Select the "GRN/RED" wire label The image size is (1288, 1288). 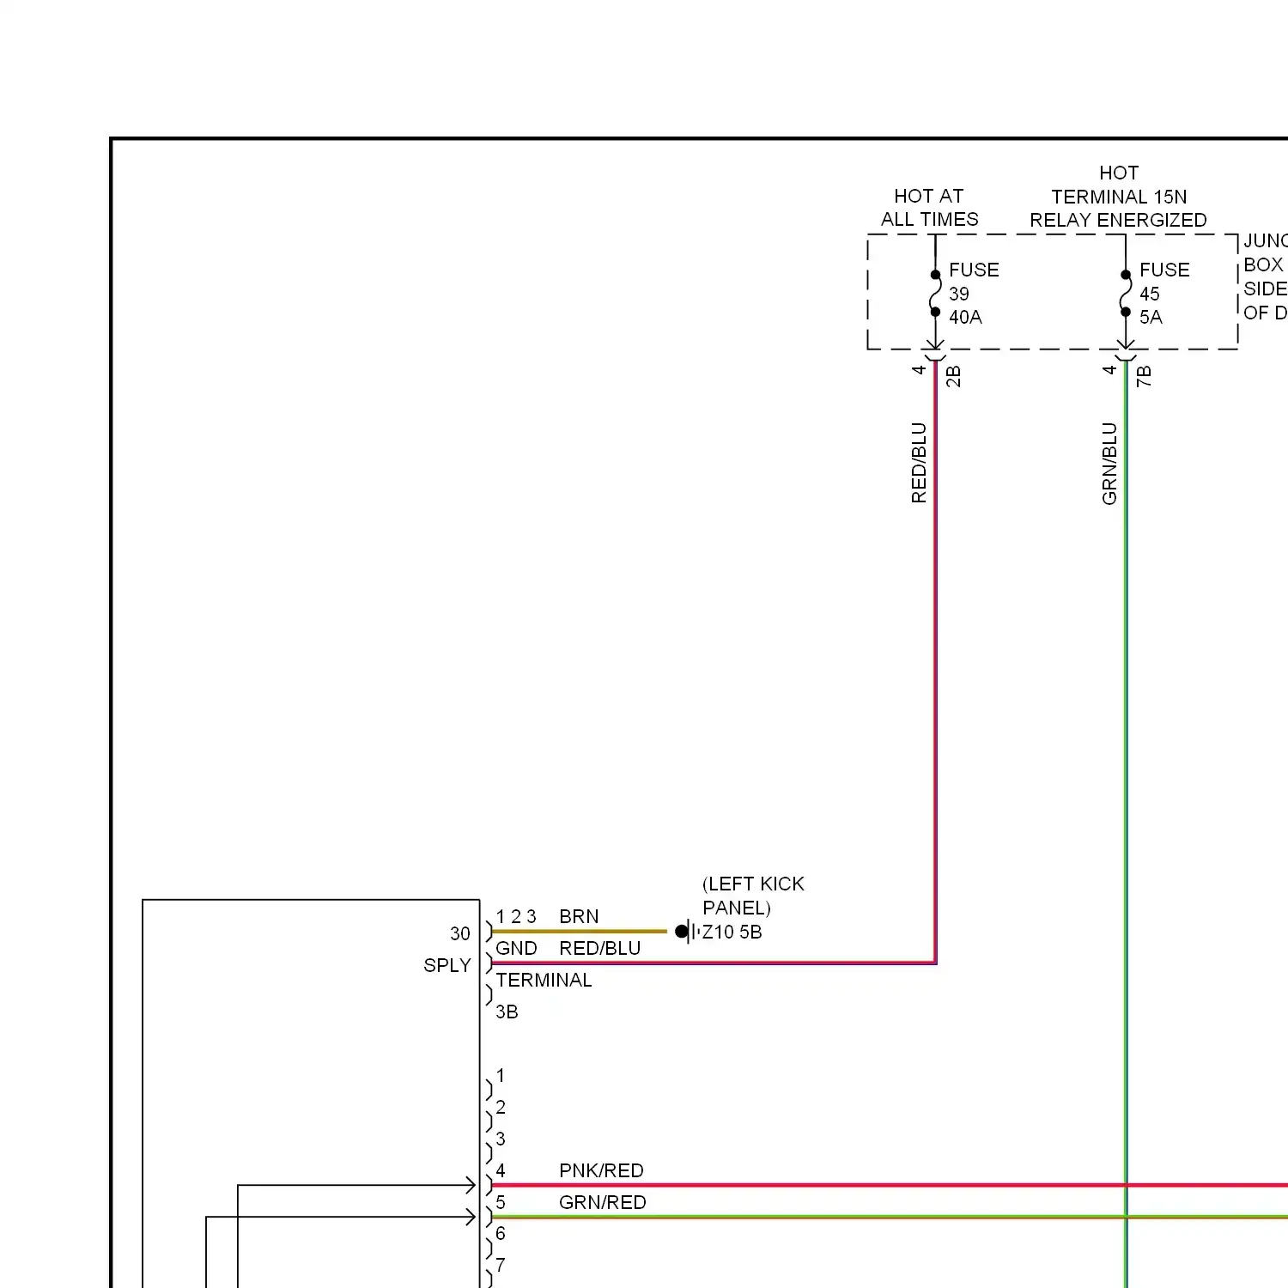click(x=602, y=1202)
